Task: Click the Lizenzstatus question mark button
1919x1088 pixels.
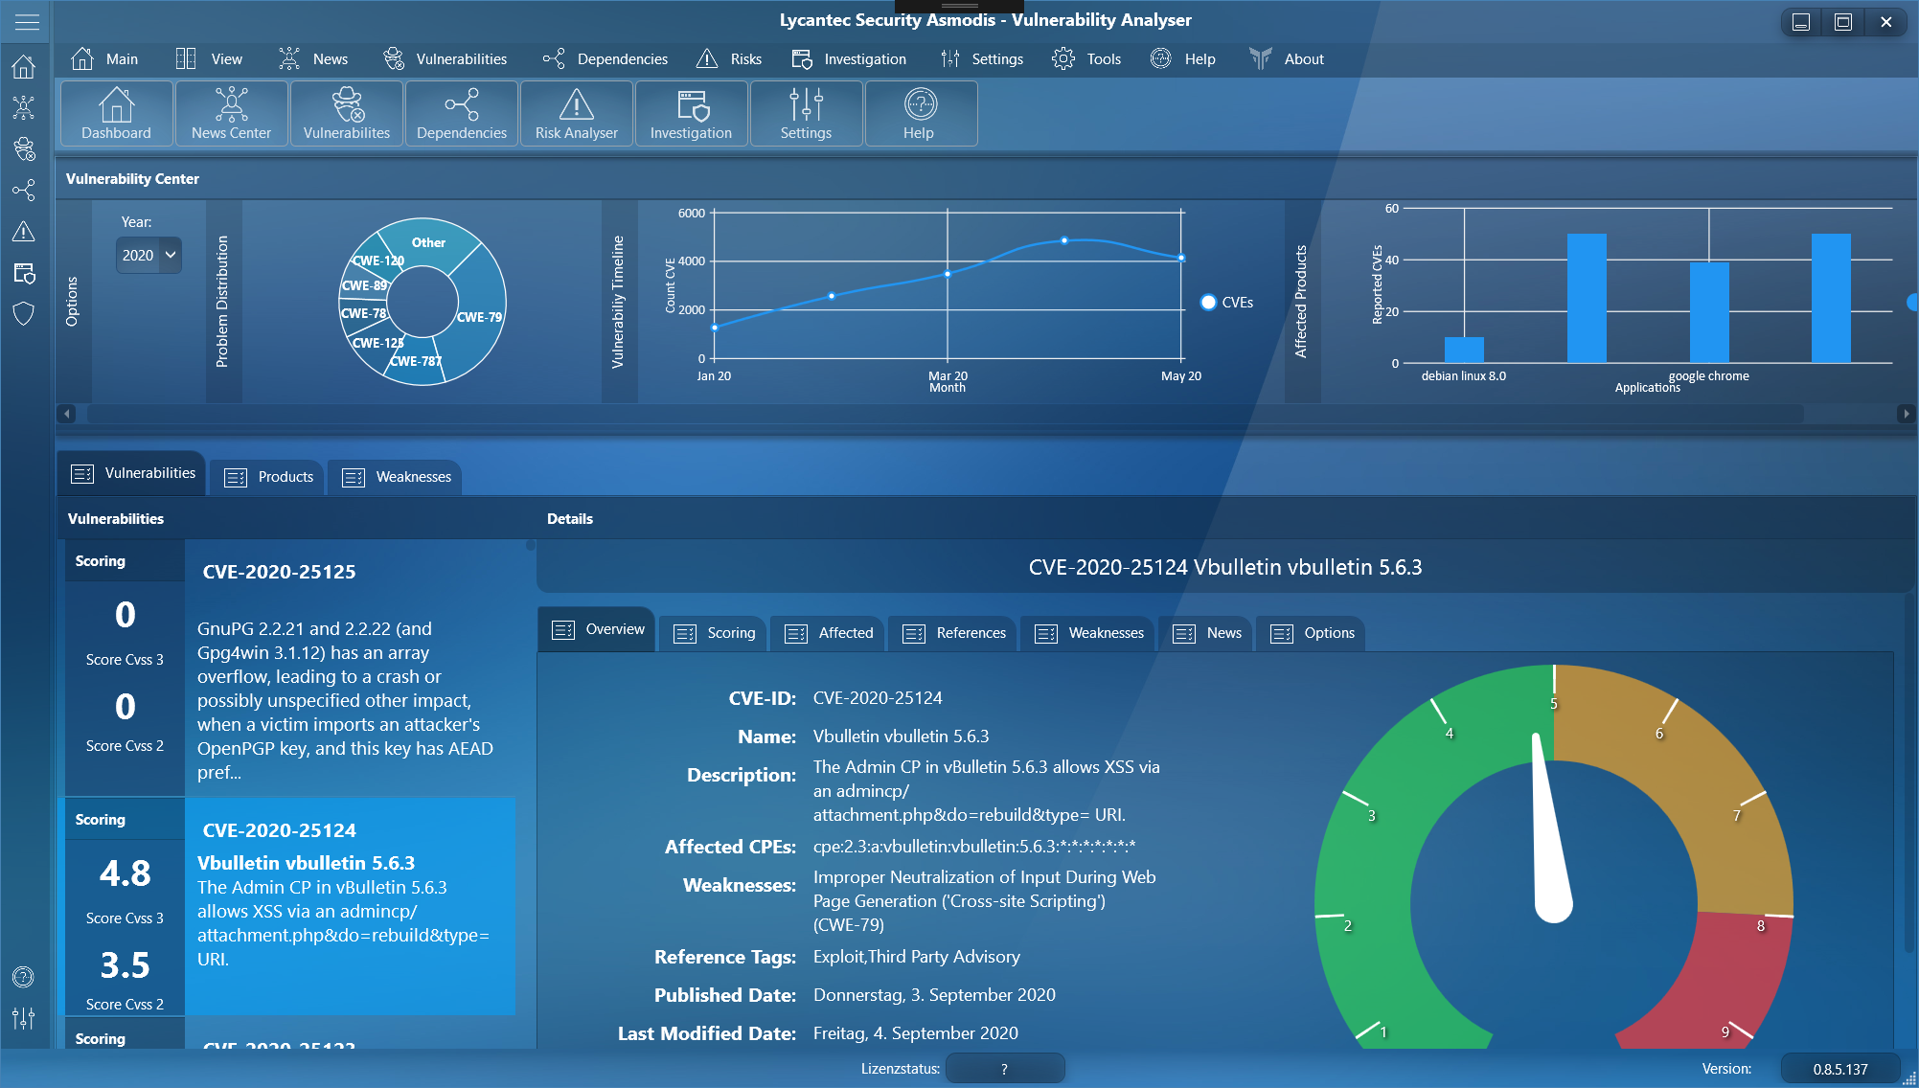Action: coord(1004,1069)
